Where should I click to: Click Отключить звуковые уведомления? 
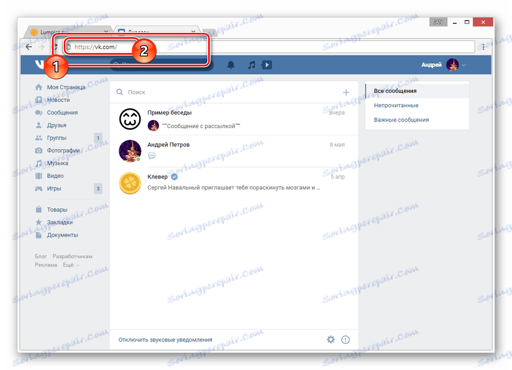click(165, 340)
